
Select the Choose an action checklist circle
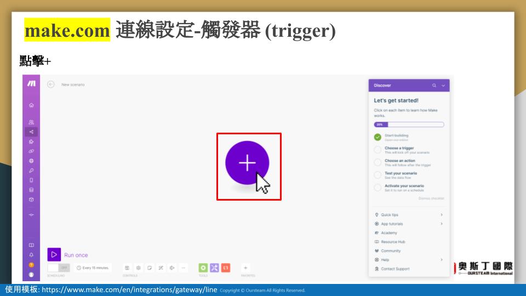click(378, 162)
